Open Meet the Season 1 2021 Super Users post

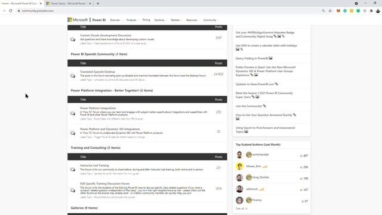coord(264,95)
